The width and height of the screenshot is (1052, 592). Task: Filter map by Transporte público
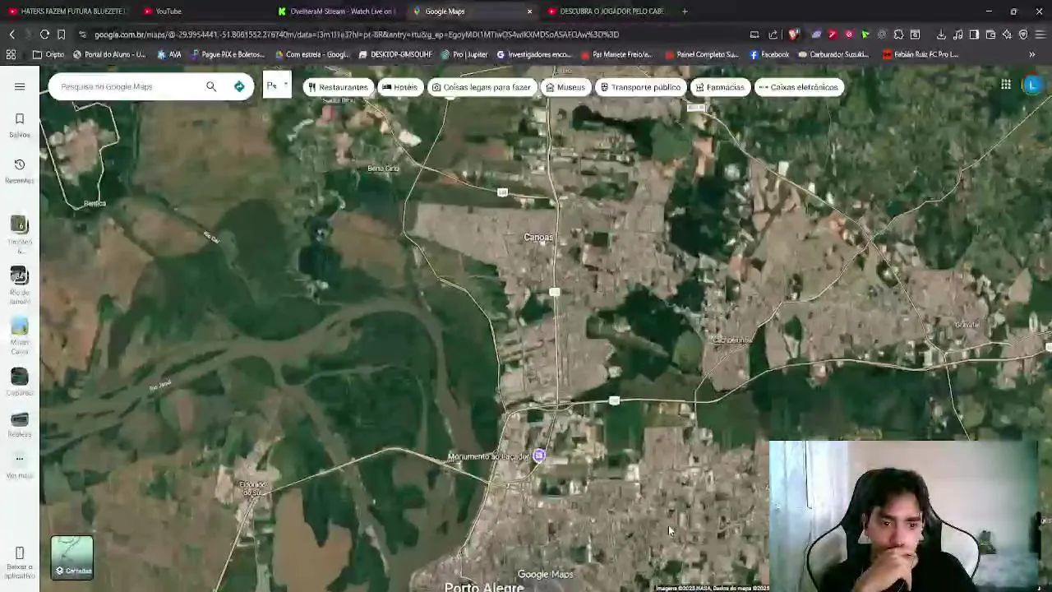640,87
